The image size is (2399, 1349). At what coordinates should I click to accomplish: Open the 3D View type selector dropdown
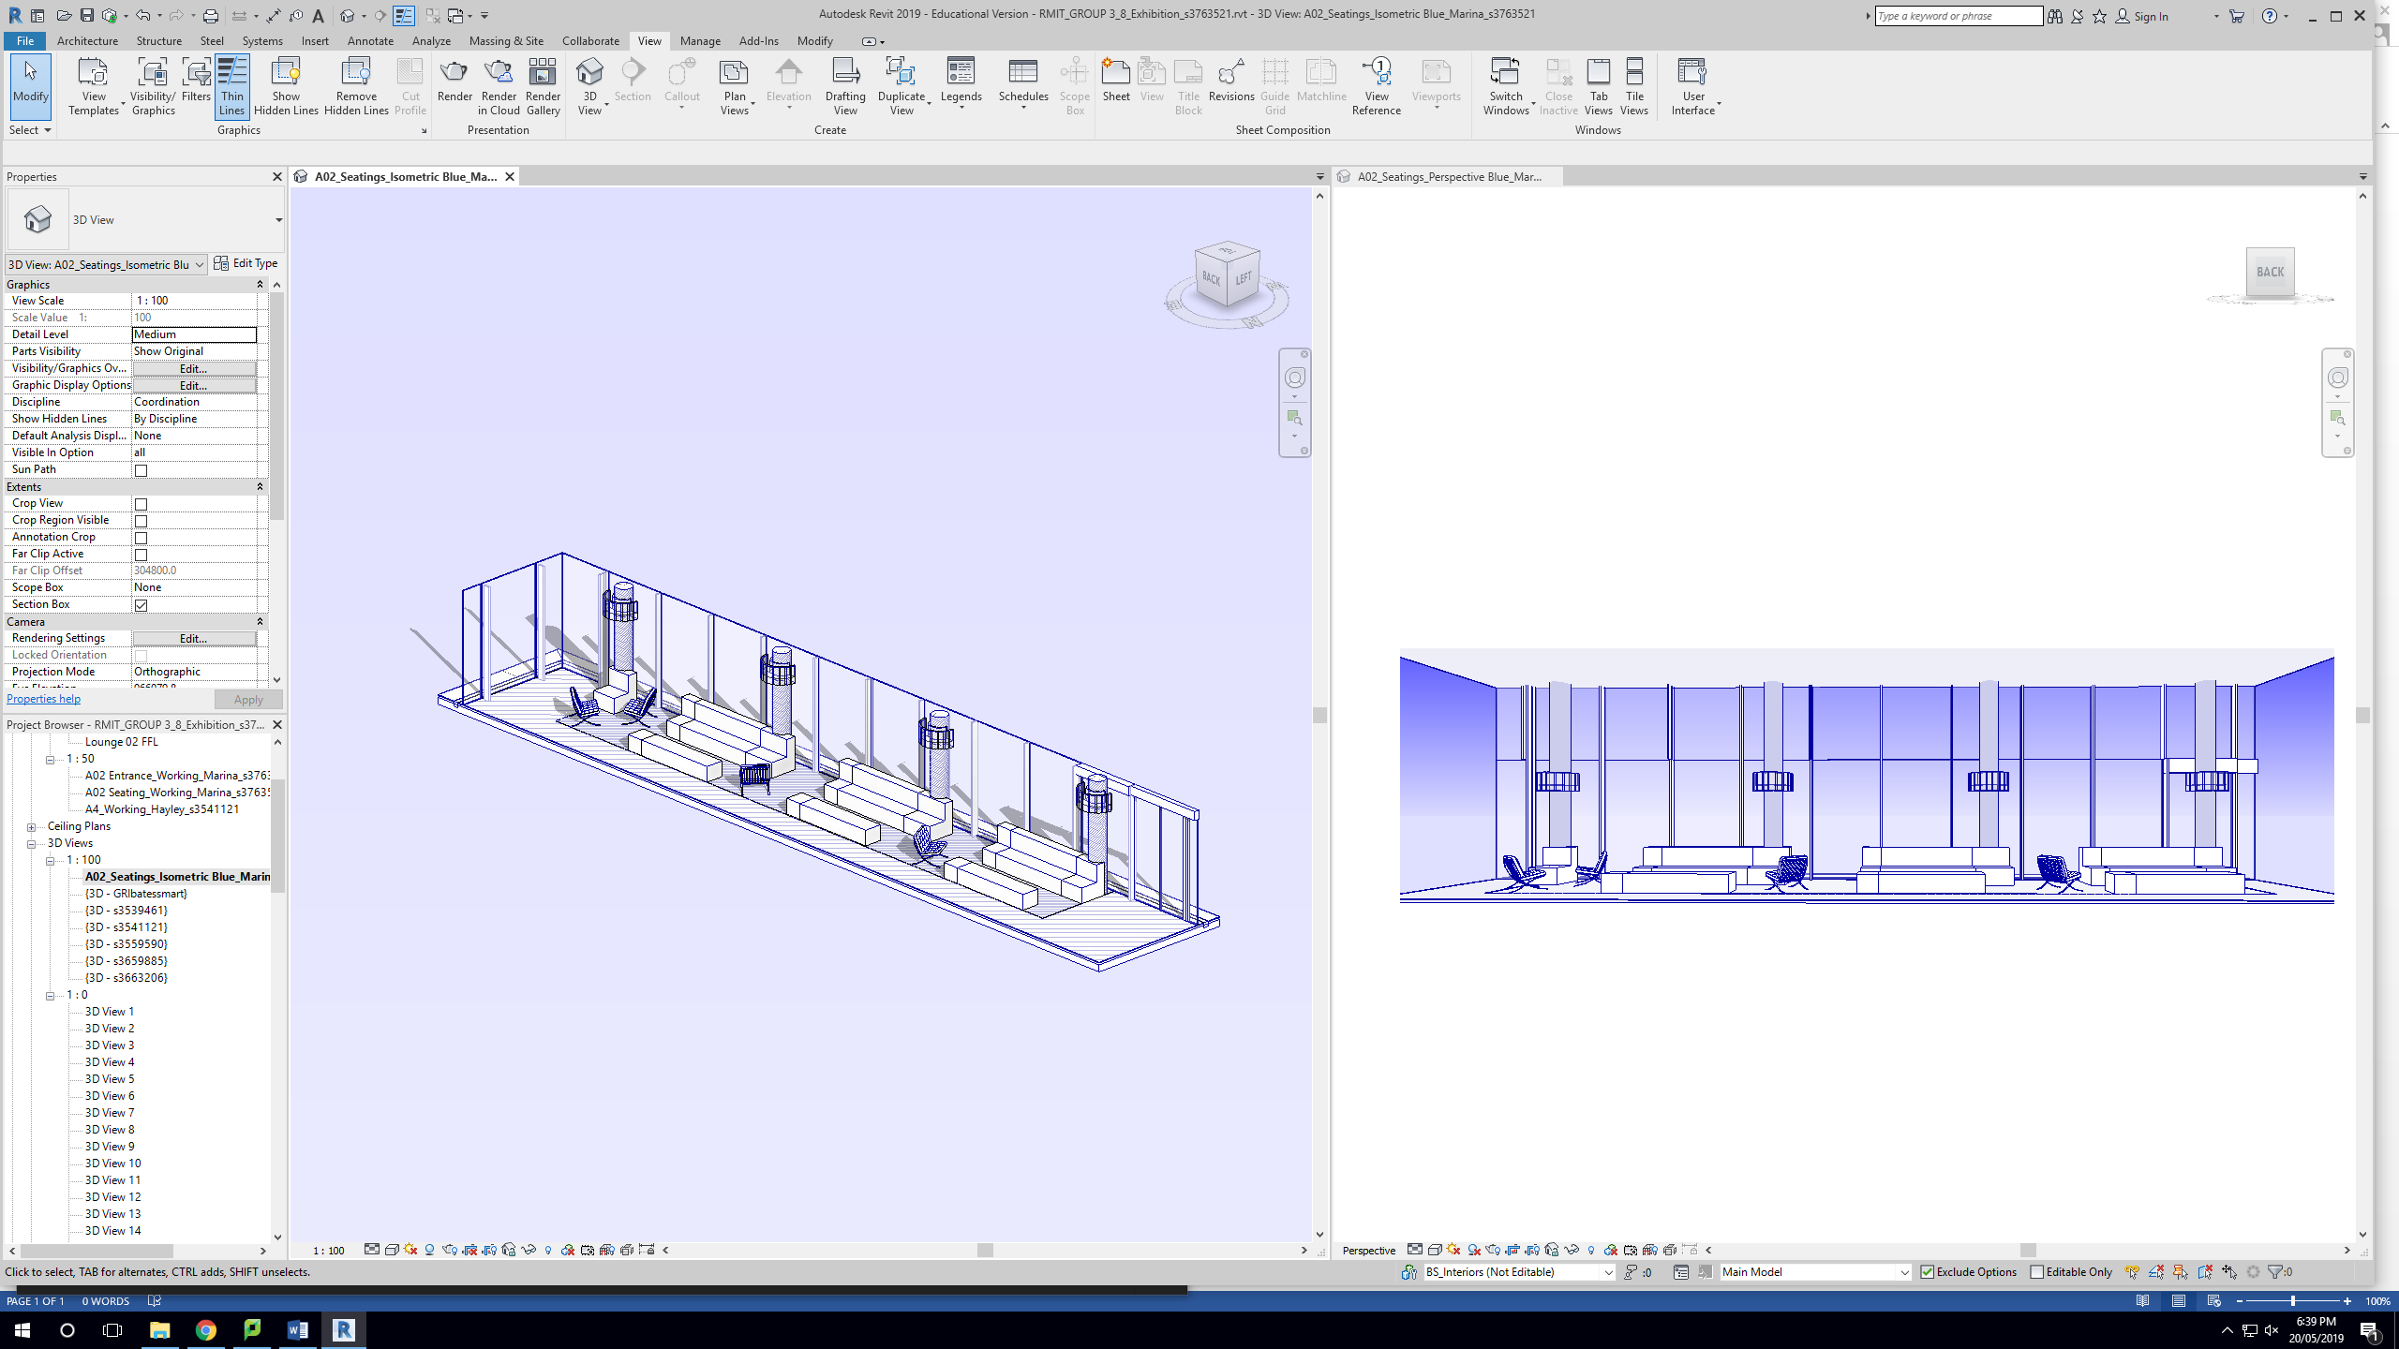pos(278,220)
